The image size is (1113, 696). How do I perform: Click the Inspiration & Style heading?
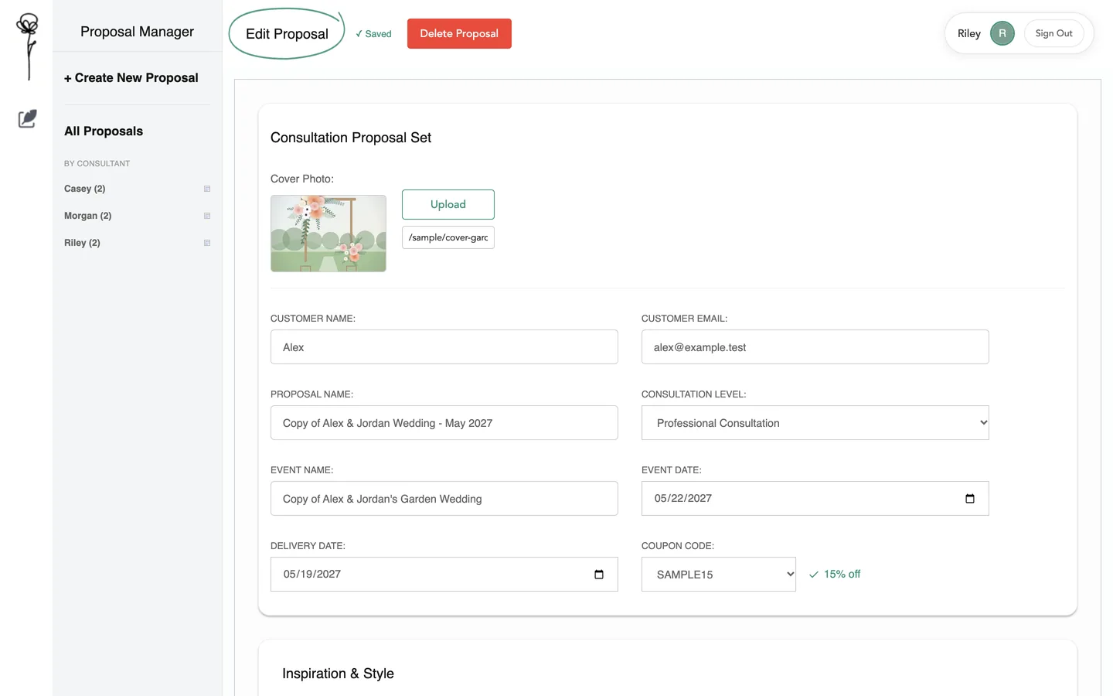coord(338,674)
